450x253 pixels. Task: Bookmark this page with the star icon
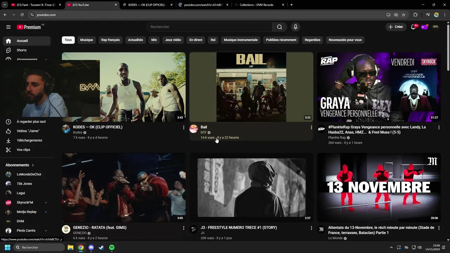[x=404, y=15]
